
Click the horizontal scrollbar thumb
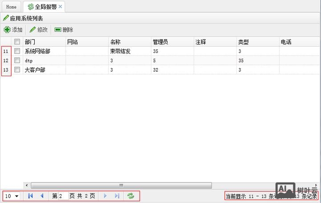pos(121,185)
